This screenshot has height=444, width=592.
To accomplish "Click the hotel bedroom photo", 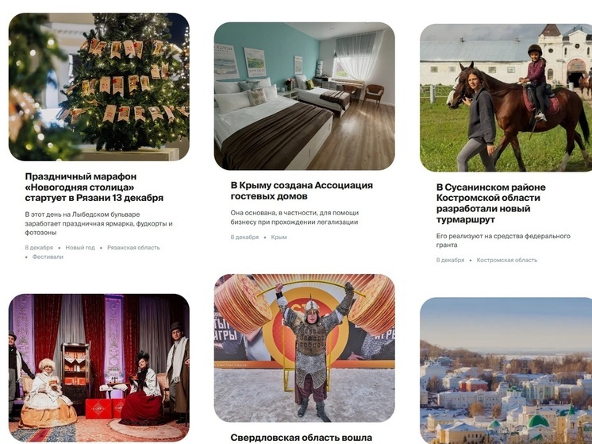I will coord(304,96).
